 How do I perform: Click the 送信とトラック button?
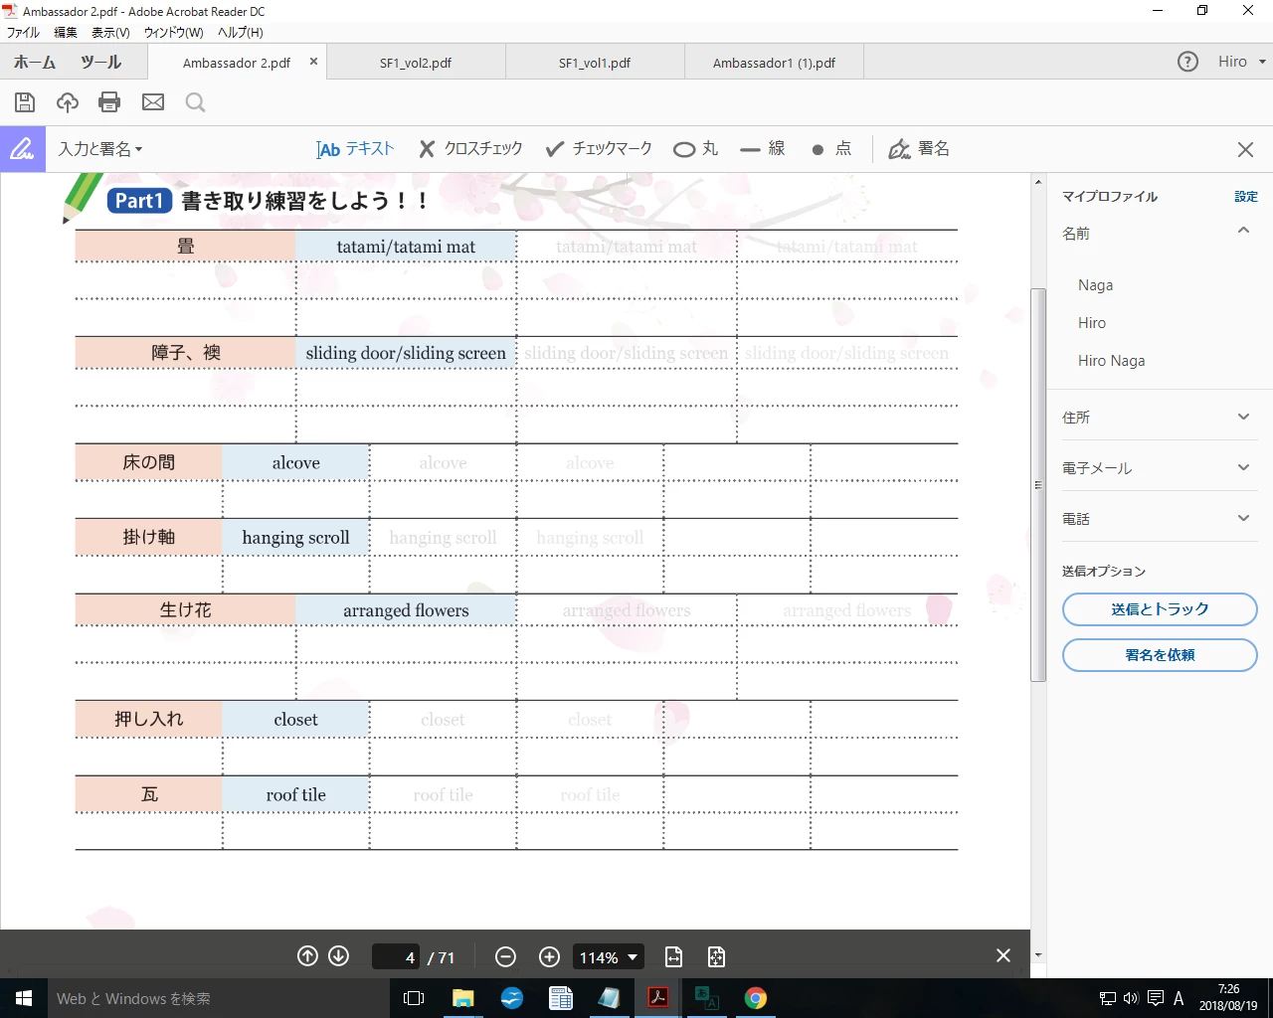(1160, 609)
